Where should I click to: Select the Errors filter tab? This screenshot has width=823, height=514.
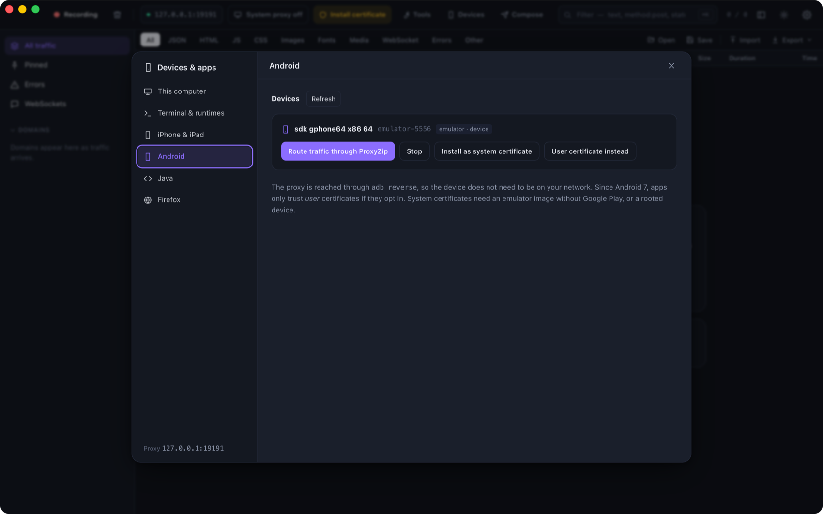coord(442,40)
